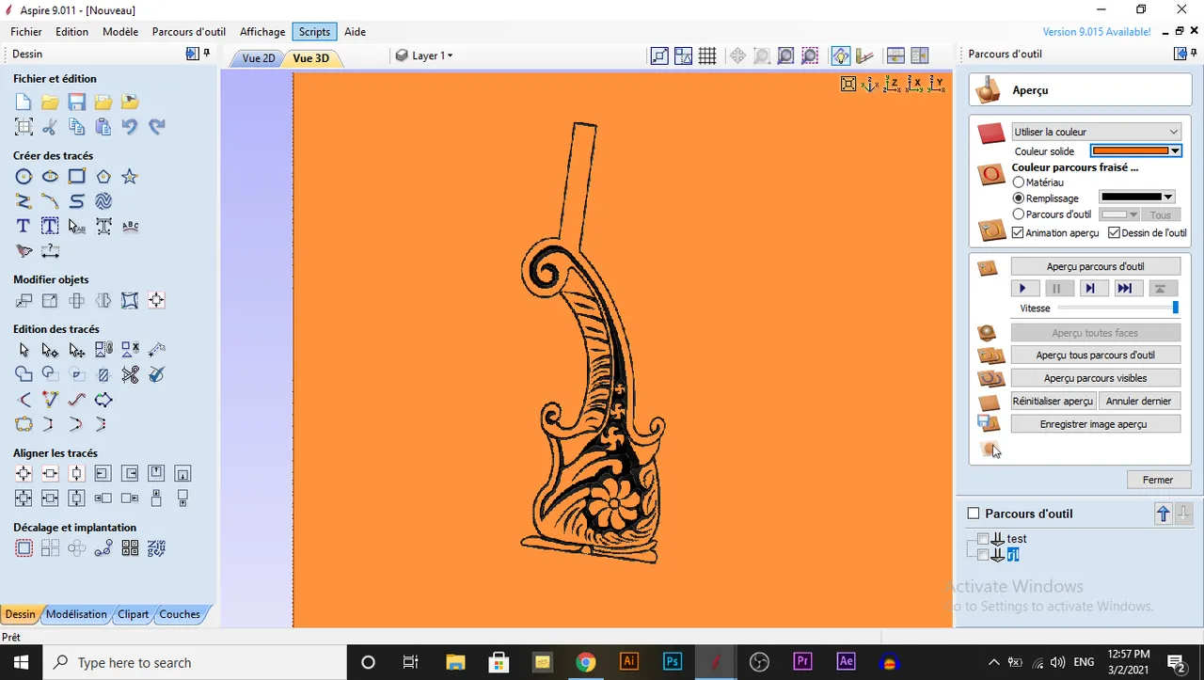This screenshot has width=1204, height=680.
Task: Select the Parcours d'outil radio button
Action: pos(1019,214)
